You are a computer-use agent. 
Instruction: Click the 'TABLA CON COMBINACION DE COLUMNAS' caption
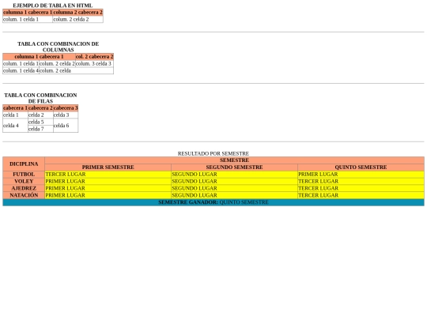[58, 47]
